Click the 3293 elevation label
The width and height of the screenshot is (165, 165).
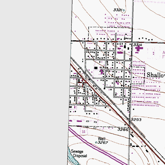[136, 120]
